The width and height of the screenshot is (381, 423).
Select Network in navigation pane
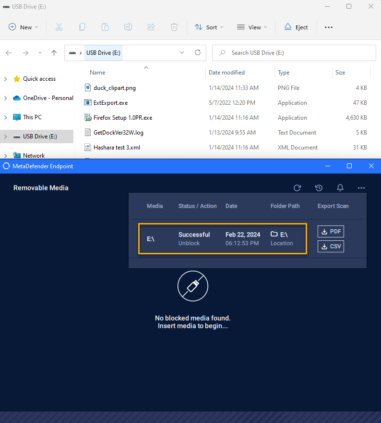pyautogui.click(x=28, y=155)
